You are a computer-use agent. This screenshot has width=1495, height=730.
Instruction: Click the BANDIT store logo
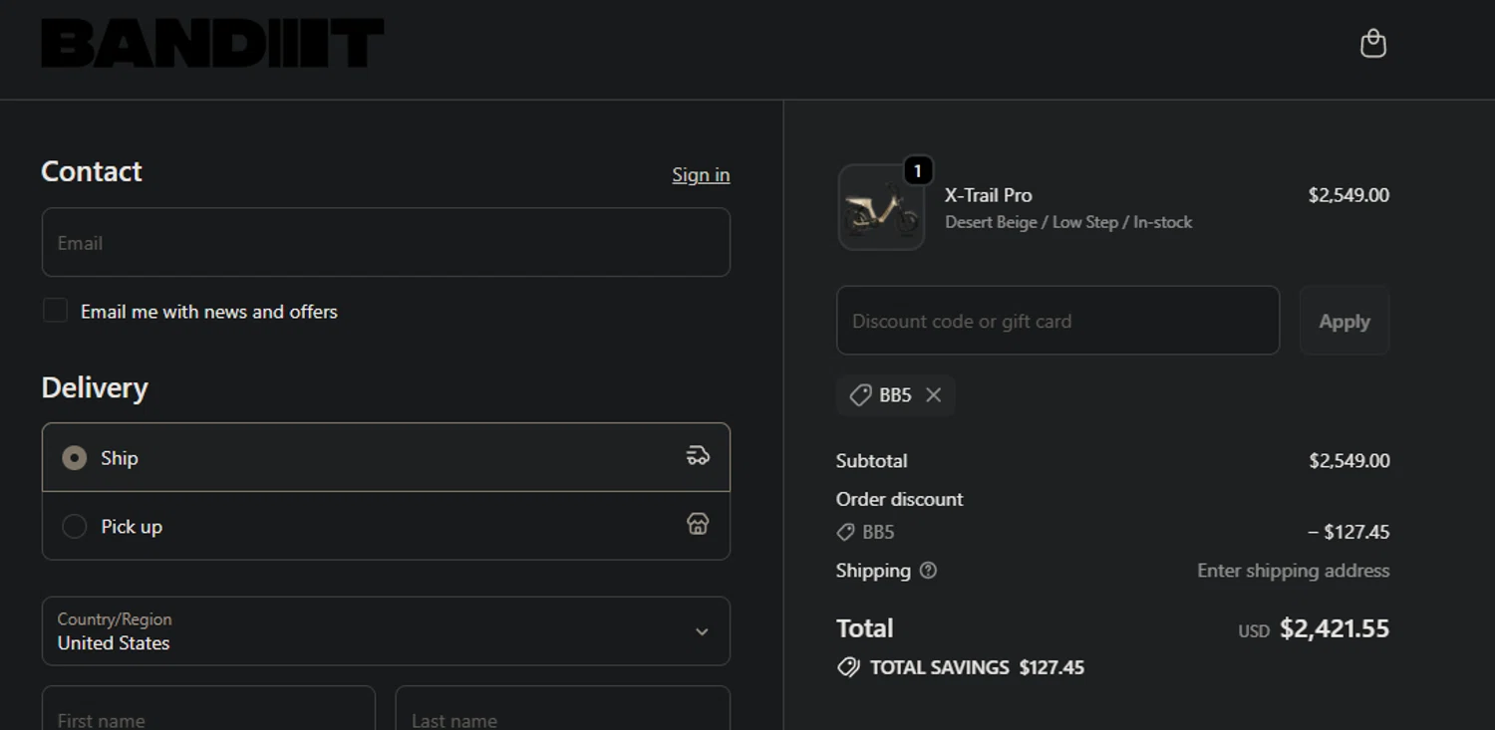coord(212,44)
